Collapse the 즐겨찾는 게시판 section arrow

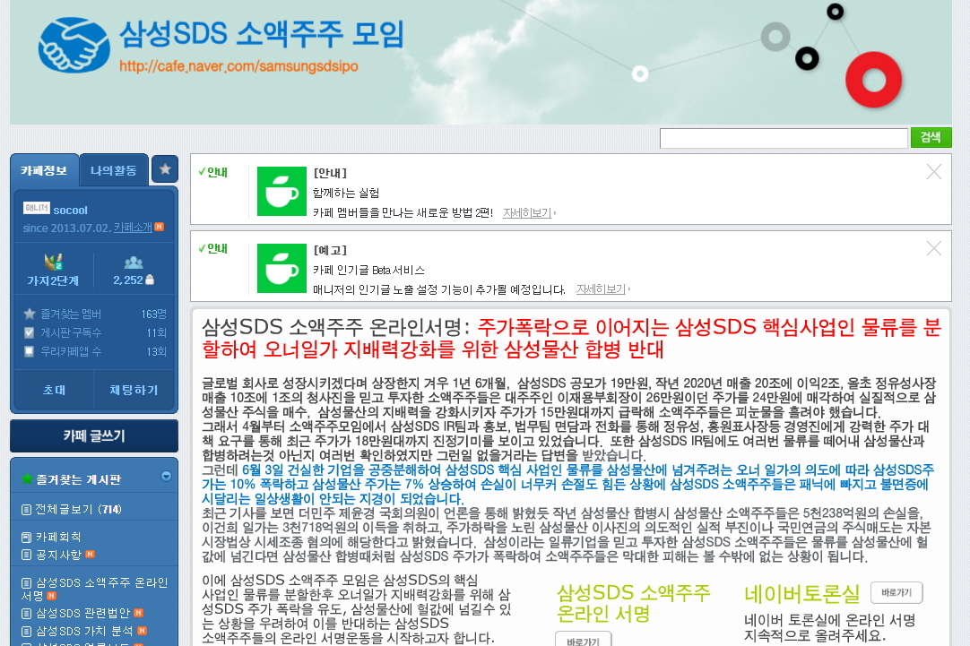[166, 476]
